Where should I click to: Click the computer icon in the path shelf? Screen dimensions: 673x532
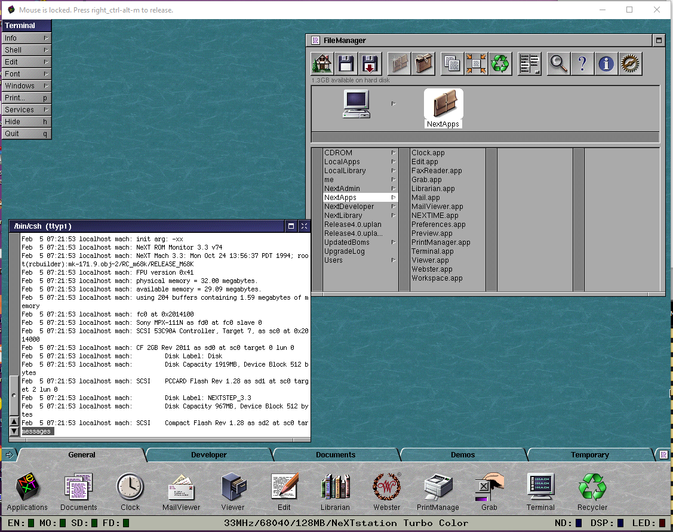pyautogui.click(x=357, y=104)
